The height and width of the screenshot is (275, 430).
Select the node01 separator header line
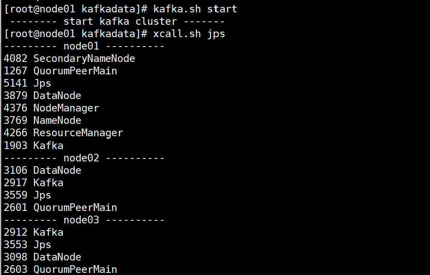coord(84,46)
